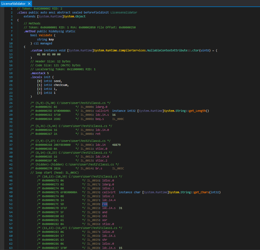
Task: Click LicenseValidator class name in .class declaration
Action: pos(124,12)
